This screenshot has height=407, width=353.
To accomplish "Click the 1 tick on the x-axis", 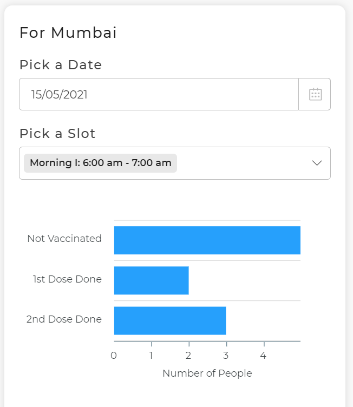I will 151,356.
